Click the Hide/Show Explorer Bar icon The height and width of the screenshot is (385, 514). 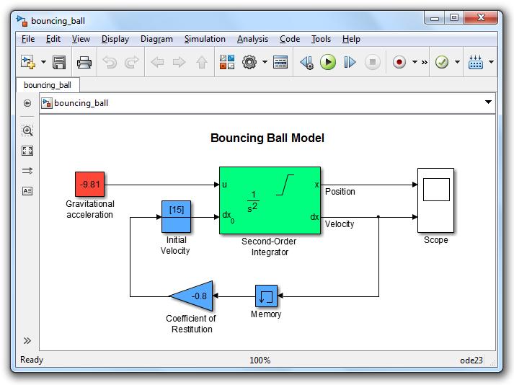(x=27, y=103)
